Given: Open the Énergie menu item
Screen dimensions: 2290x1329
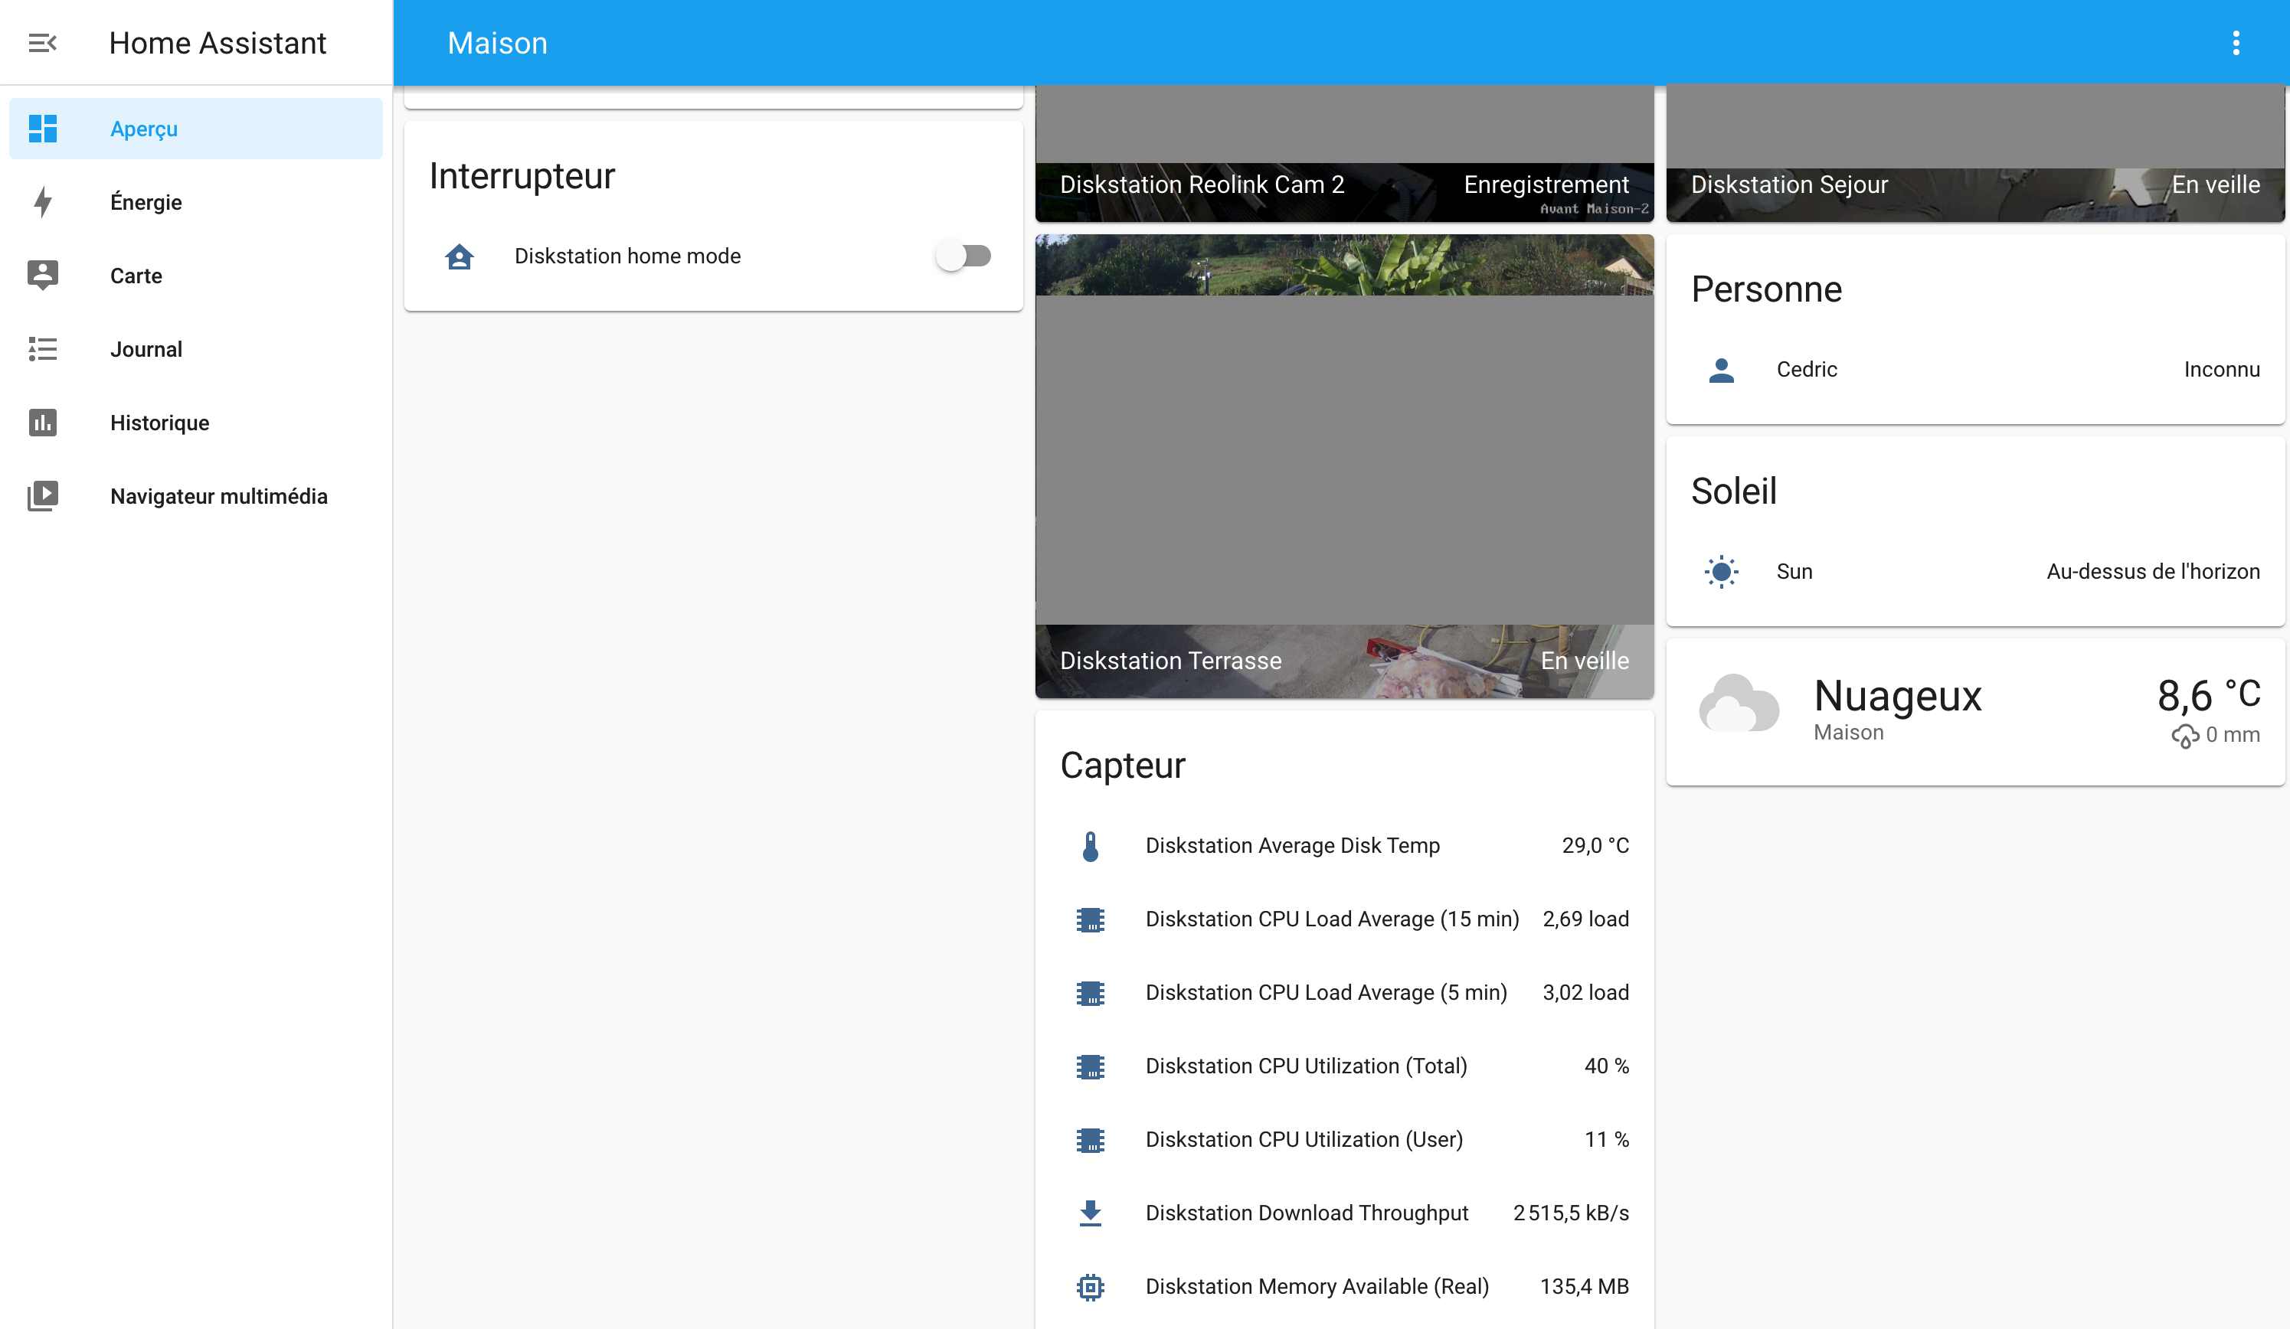Looking at the screenshot, I should (195, 201).
